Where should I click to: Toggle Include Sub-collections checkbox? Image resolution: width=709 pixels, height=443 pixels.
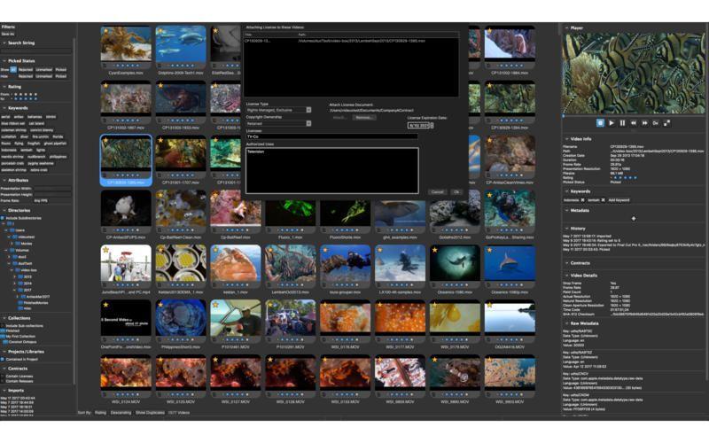[x=3, y=325]
